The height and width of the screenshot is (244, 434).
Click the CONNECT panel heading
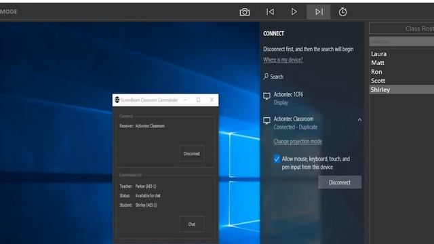point(273,33)
